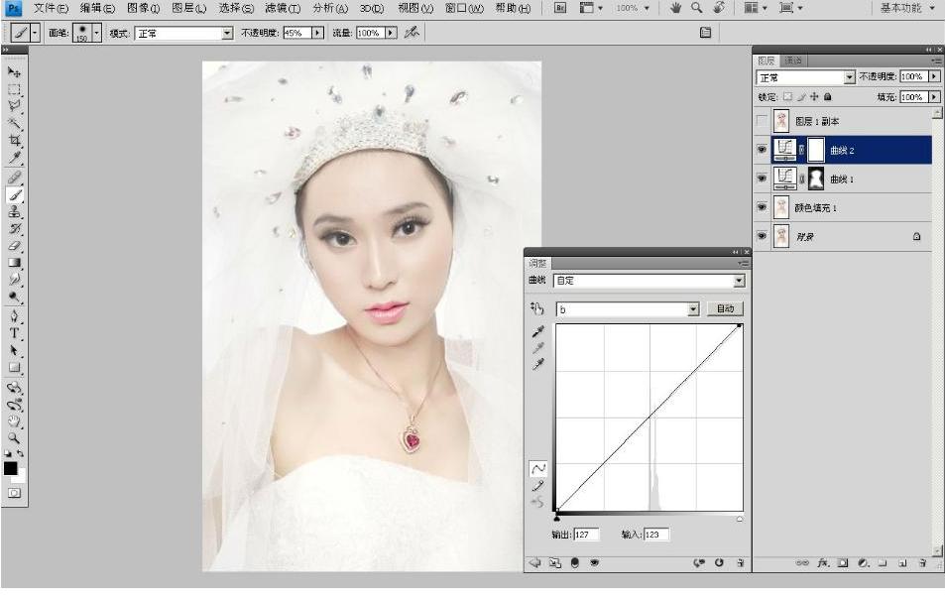Add a layer style with fx button
This screenshot has height=598, width=945.
point(823,563)
